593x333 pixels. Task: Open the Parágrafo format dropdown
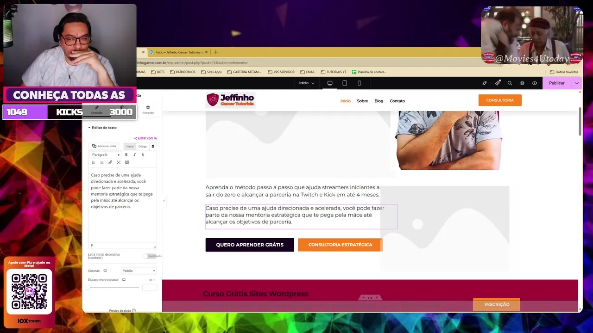pos(106,155)
